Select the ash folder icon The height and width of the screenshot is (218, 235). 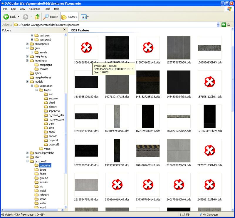click(x=46, y=94)
